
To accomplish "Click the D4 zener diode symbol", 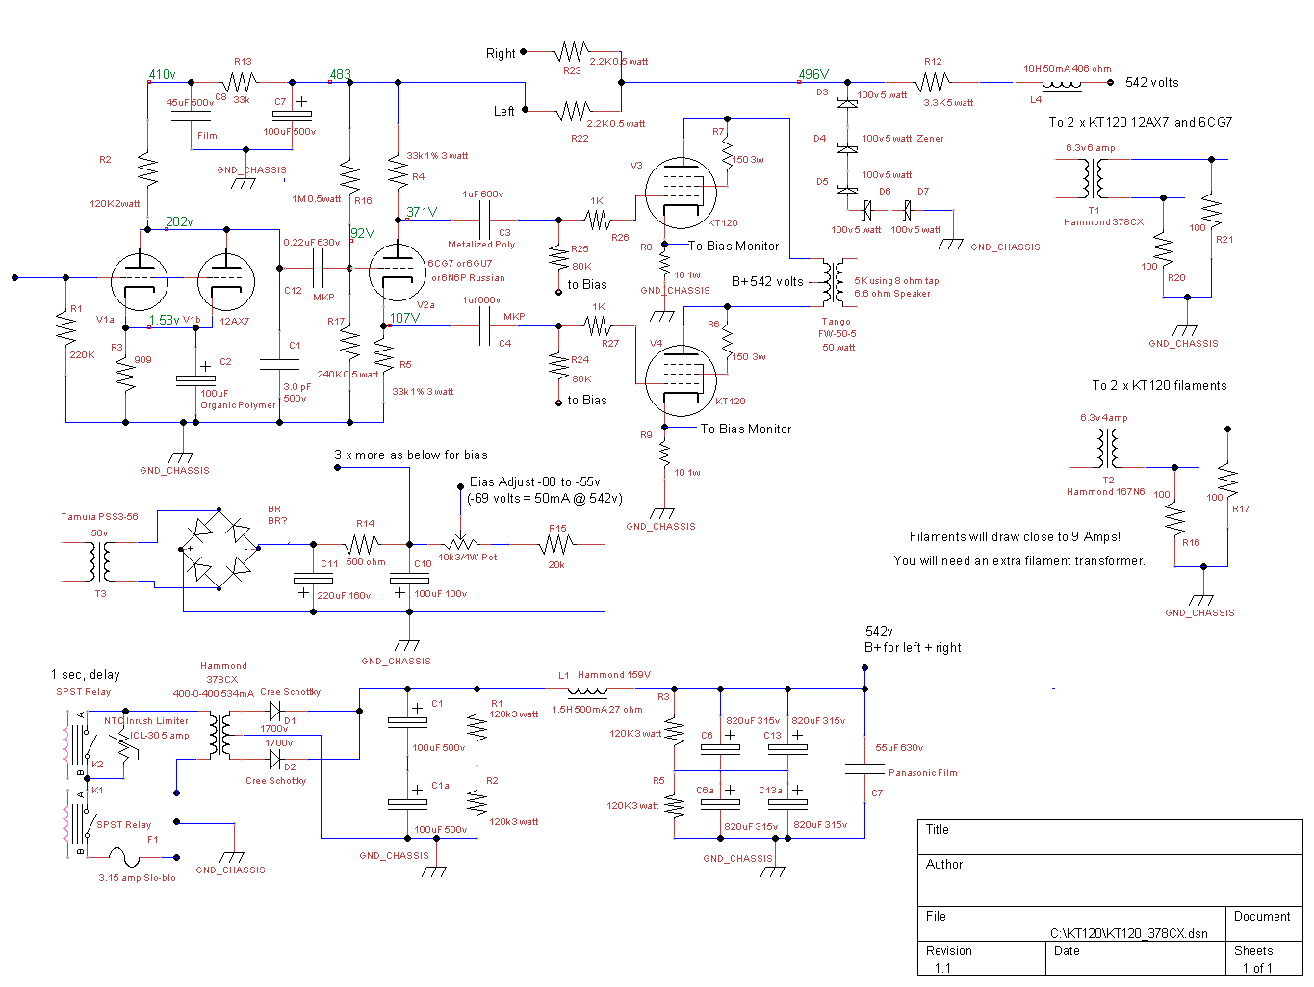I will [x=847, y=148].
